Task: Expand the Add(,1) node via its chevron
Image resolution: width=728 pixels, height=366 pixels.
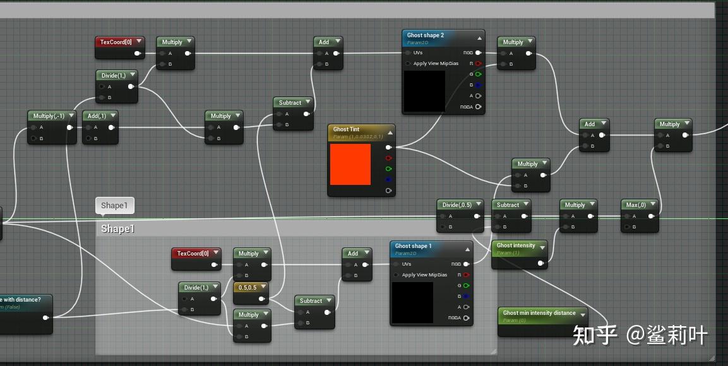Action: 112,115
